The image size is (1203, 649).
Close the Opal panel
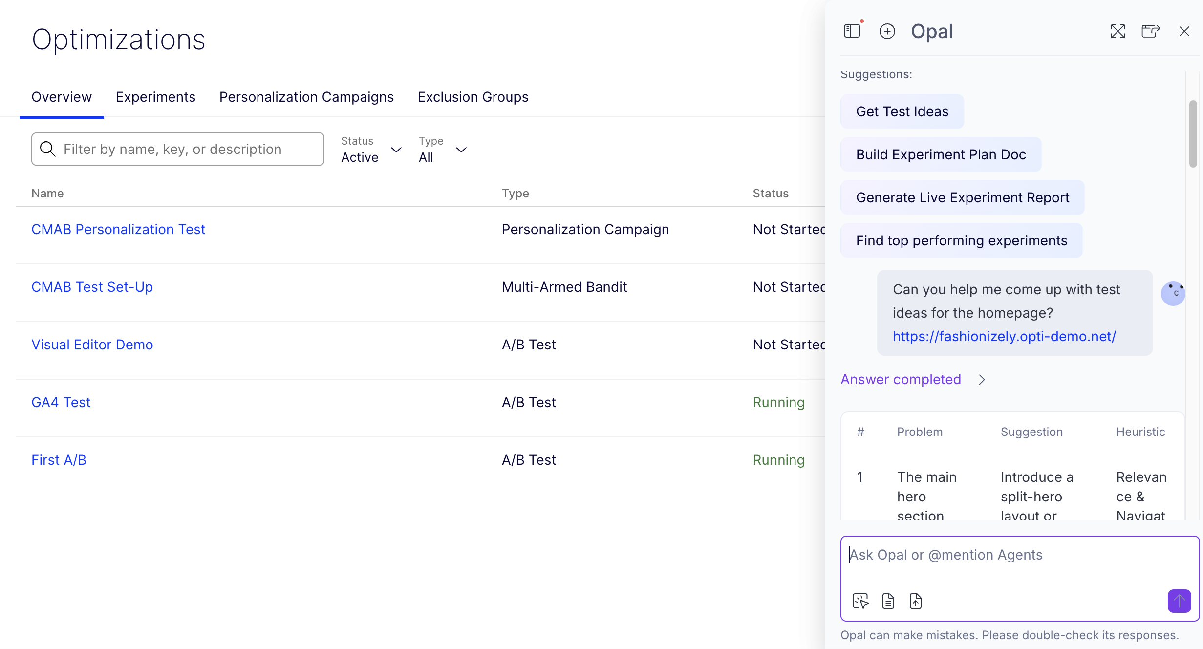[1184, 31]
